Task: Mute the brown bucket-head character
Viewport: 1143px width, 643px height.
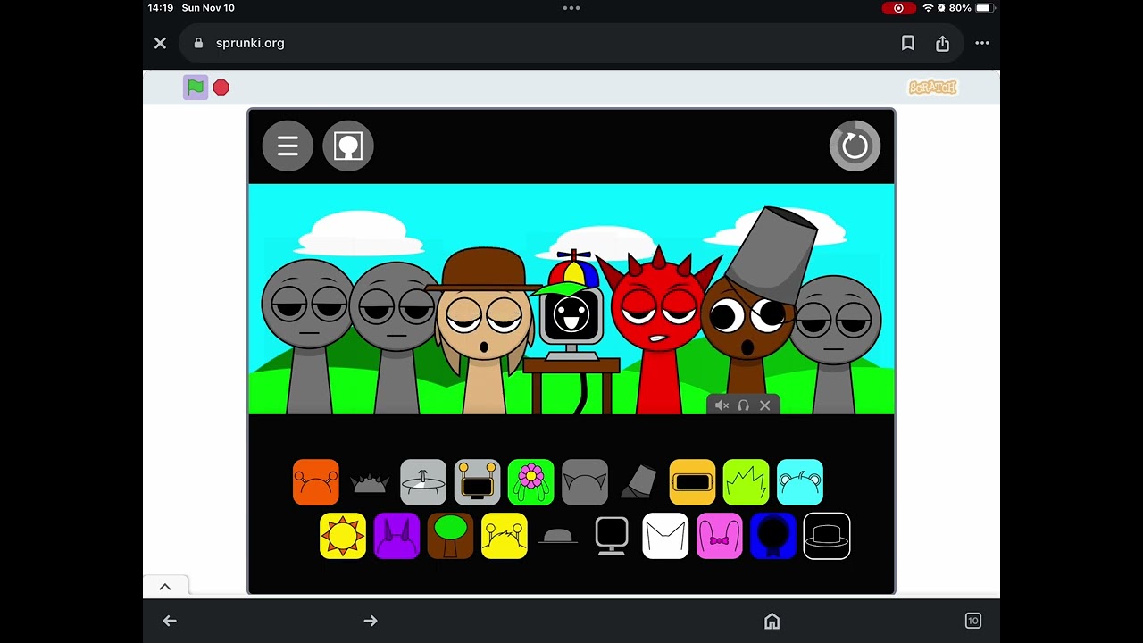Action: pyautogui.click(x=722, y=405)
